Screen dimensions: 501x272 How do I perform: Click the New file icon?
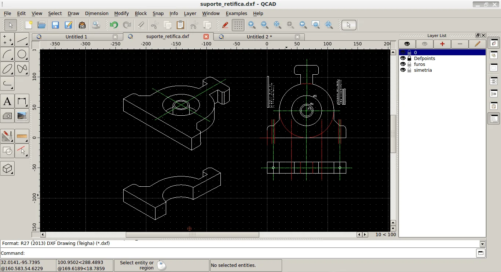pos(29,25)
